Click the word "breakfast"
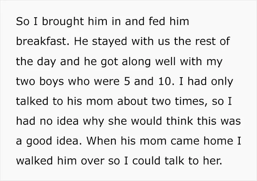Screen dimensions: 257x181 (x=38, y=41)
